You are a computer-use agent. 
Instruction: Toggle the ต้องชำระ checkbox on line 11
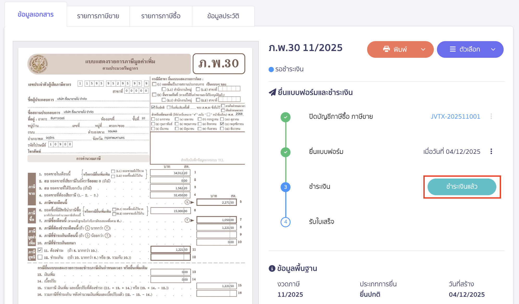pos(40,250)
